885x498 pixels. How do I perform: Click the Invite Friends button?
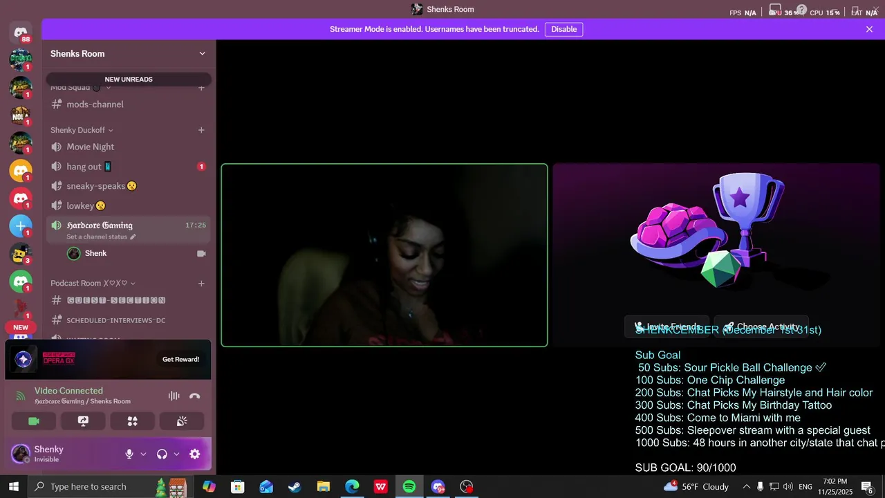[x=667, y=326]
